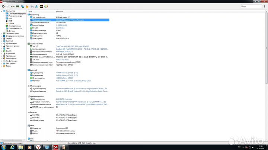Click the Yandex browser taskbar icon
268x150 pixels.
[38, 147]
